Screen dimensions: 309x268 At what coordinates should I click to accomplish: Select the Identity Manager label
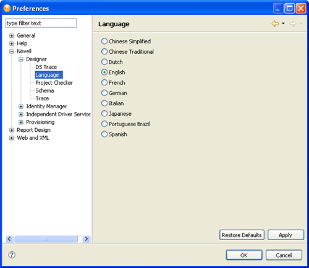click(x=46, y=106)
